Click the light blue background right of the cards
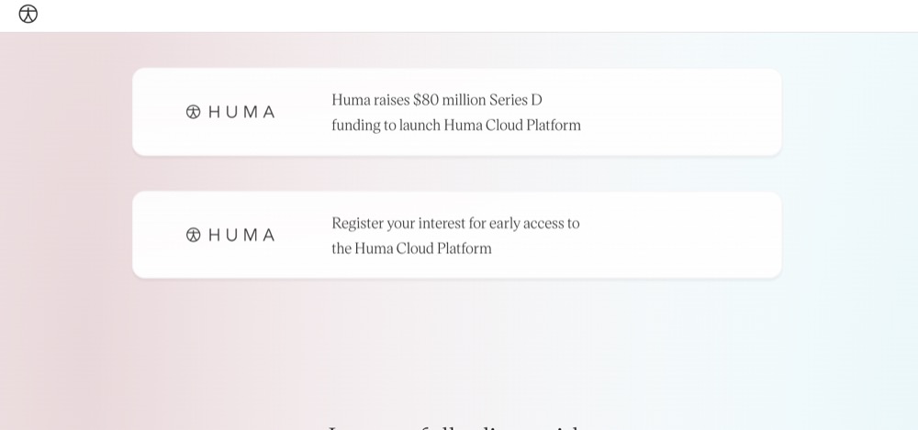This screenshot has width=918, height=430. coord(850,175)
